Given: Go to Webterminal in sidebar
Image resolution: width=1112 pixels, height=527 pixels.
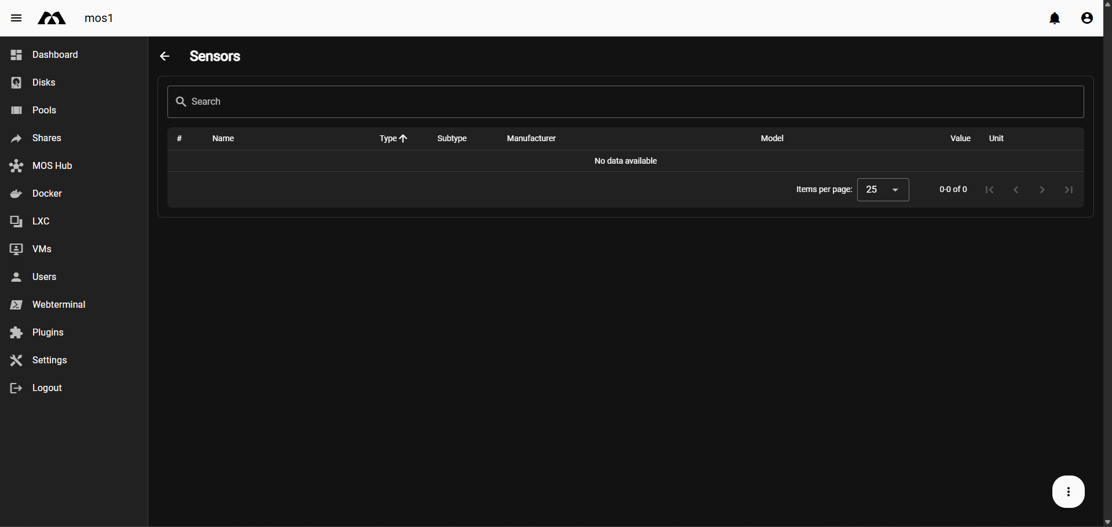Looking at the screenshot, I should pyautogui.click(x=58, y=304).
